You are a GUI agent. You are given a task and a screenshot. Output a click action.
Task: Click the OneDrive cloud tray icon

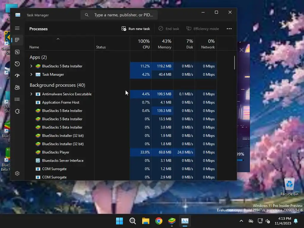251,221
